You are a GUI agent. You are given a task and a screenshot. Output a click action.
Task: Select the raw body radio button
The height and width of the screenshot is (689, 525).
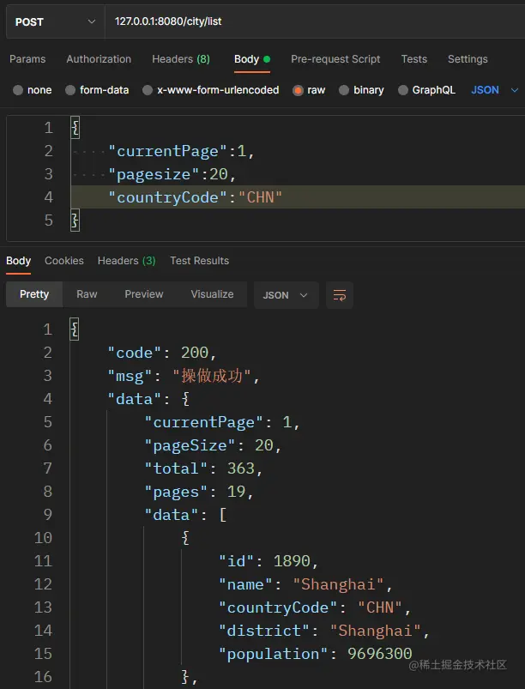pos(298,90)
